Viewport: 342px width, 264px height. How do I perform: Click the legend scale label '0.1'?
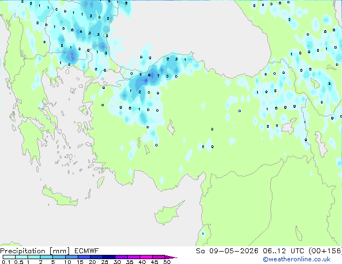pos(6,262)
